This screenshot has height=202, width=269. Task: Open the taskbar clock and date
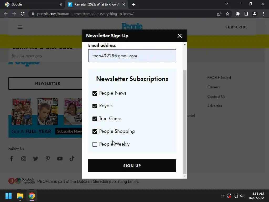pos(256,196)
